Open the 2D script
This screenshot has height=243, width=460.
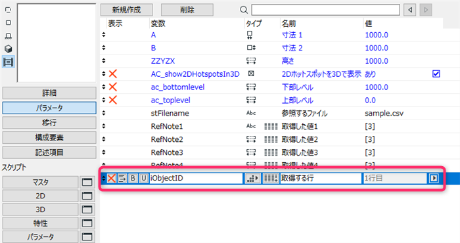tap(40, 196)
